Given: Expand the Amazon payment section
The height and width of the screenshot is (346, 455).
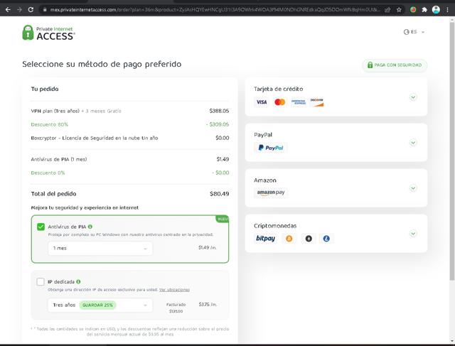Looking at the screenshot, I should tap(413, 188).
